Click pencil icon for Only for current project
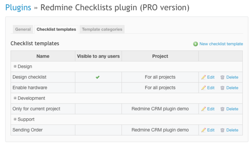The height and width of the screenshot is (144, 251). (204, 109)
